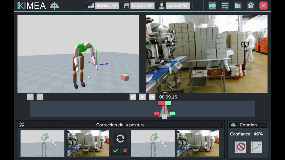285x160 pixels.
Task: Open the video film-strip view icon
Action: (x=212, y=6)
